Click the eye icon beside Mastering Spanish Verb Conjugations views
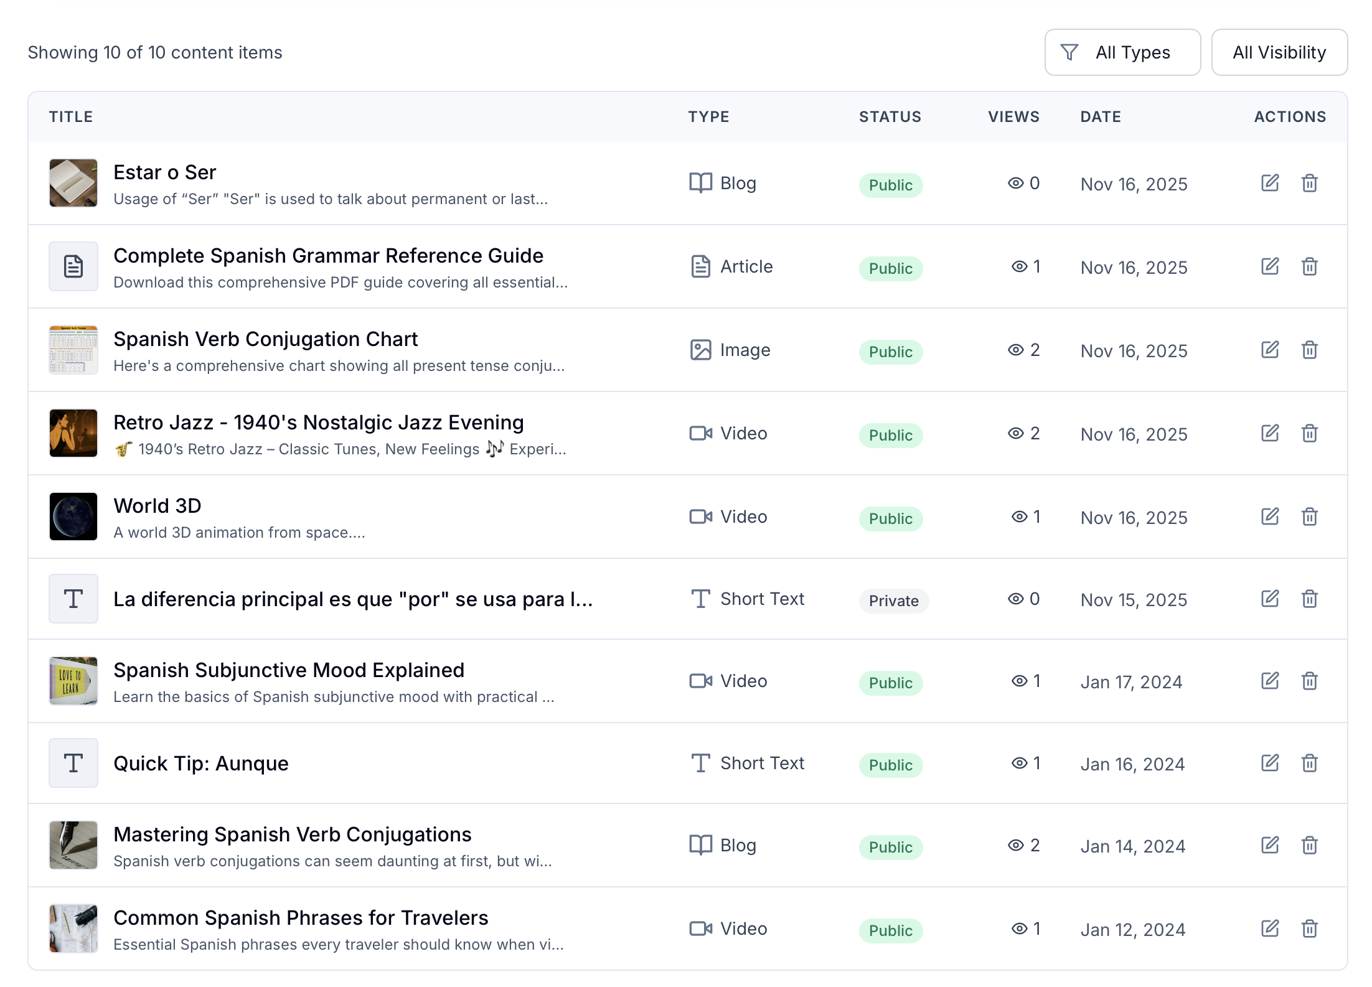Viewport: 1372px width, 987px height. [x=1015, y=845]
